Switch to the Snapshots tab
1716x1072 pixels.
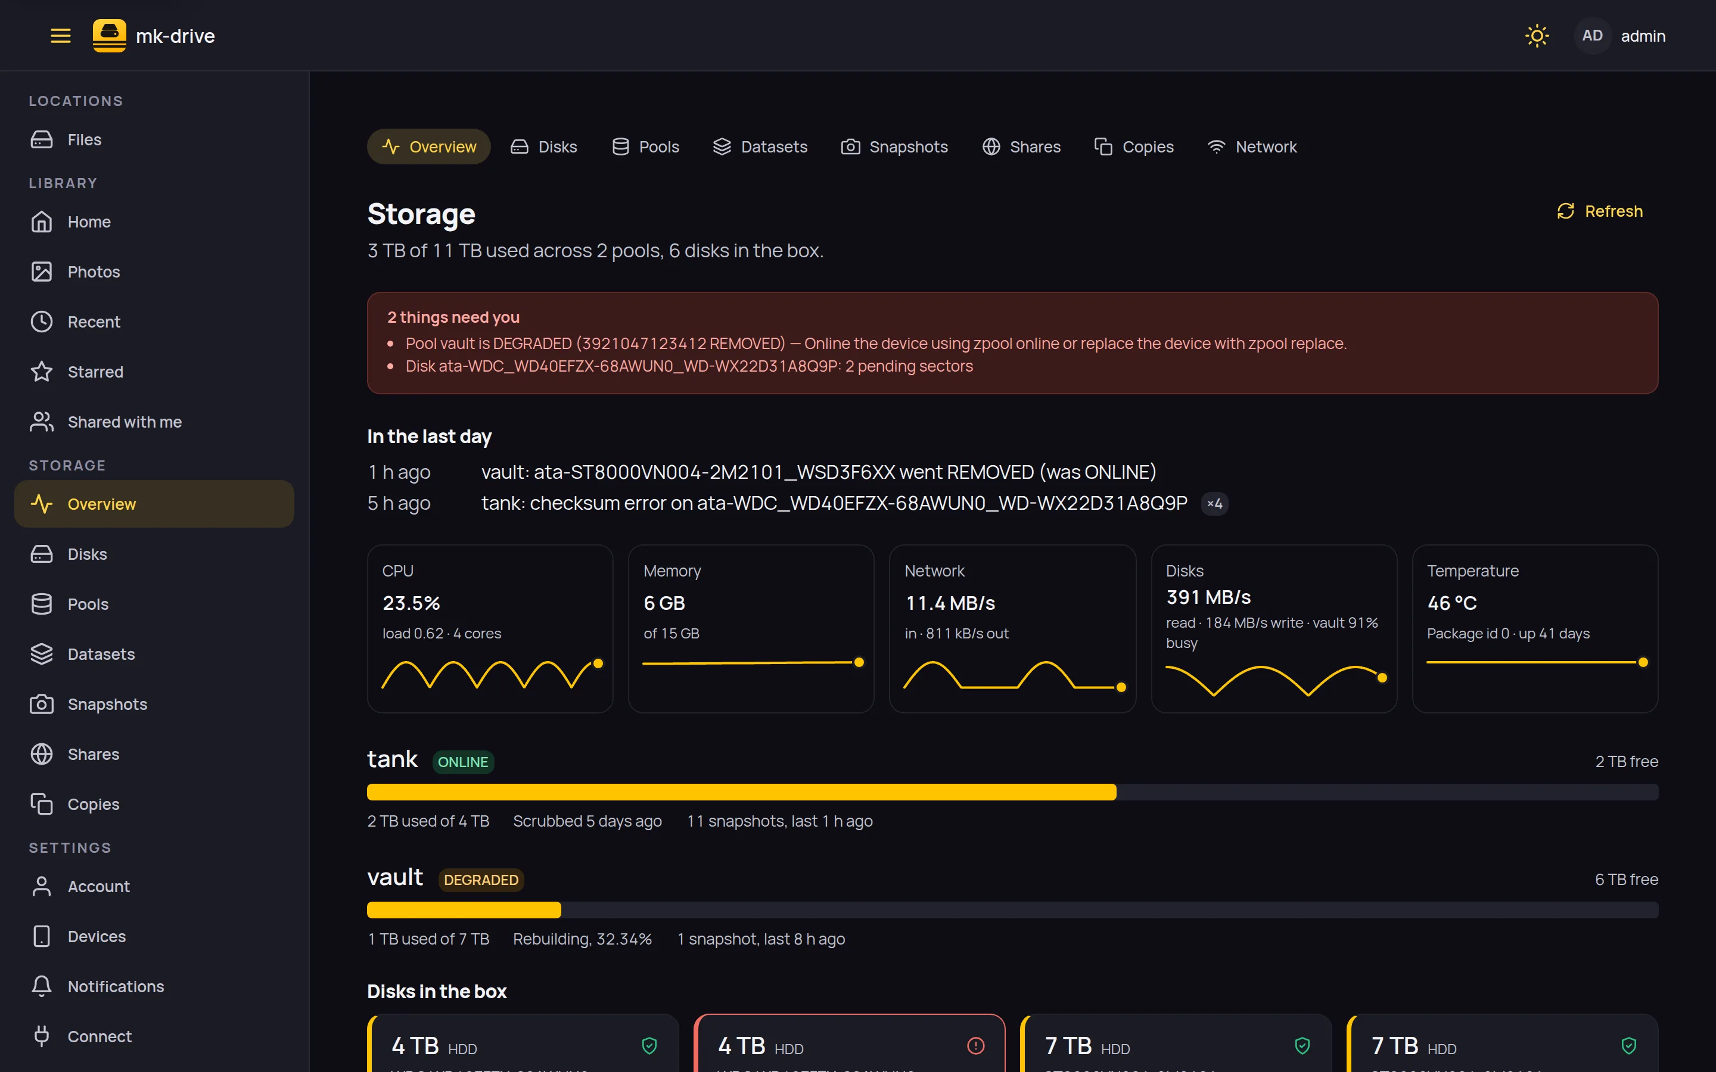(894, 147)
